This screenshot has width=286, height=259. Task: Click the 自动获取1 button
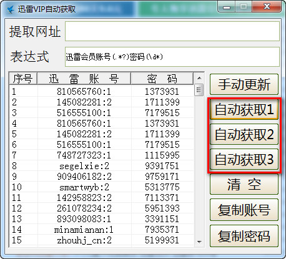tap(244, 109)
